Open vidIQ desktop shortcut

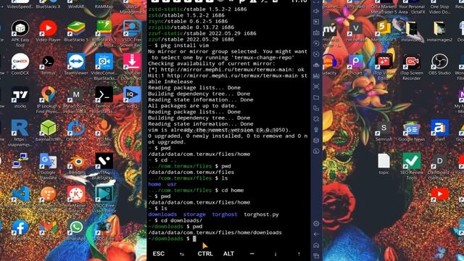point(132,97)
